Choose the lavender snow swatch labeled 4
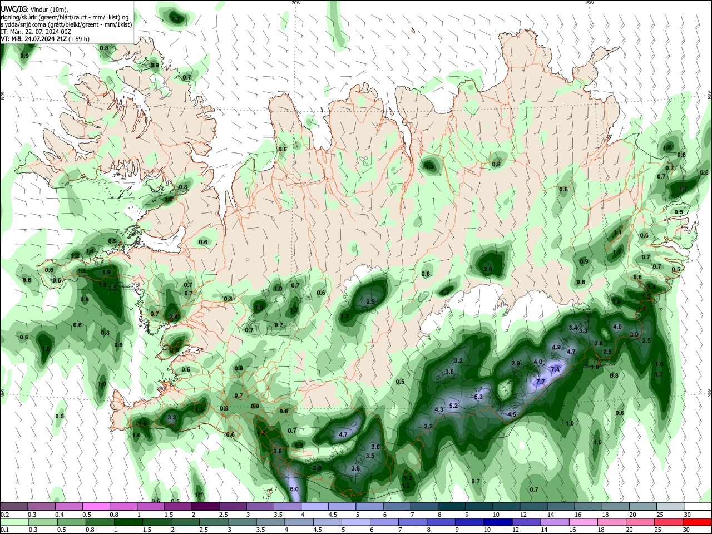 click(314, 506)
